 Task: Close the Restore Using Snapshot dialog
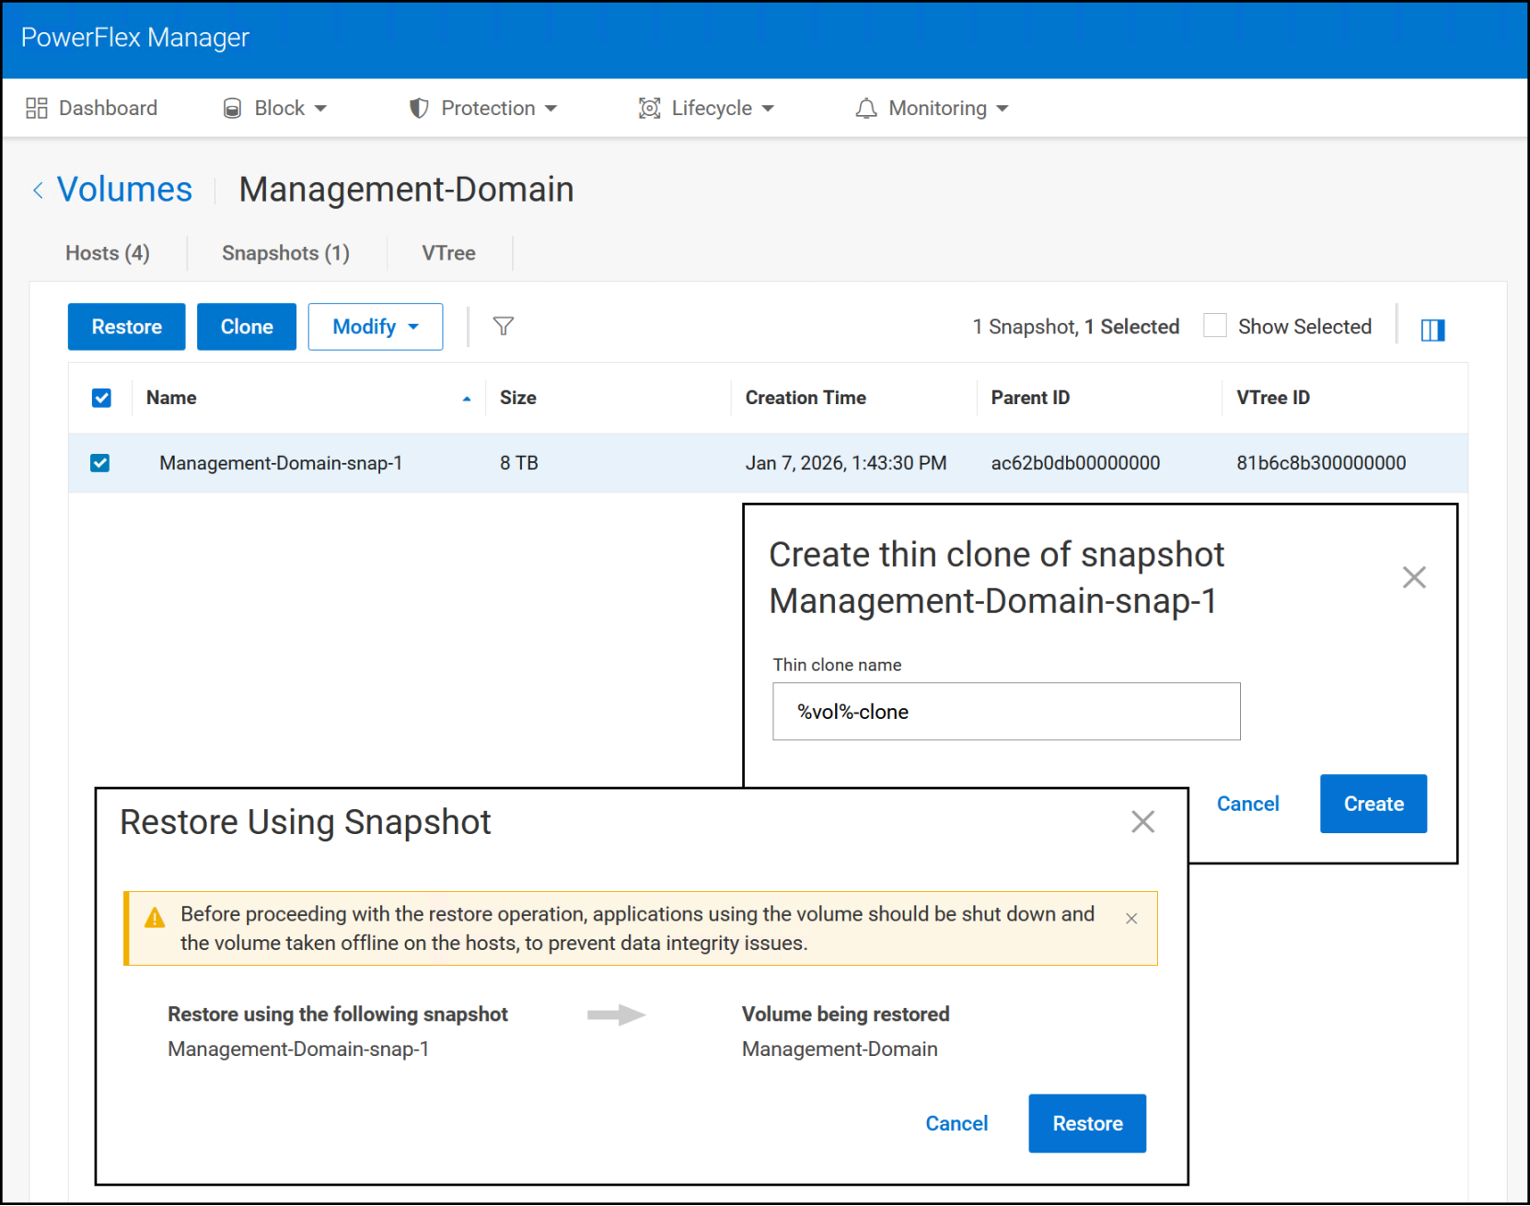pos(1142,821)
